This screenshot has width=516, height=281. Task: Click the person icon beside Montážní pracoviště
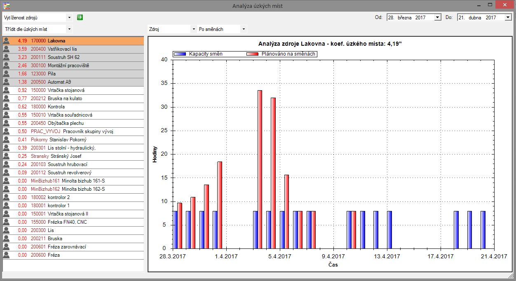(x=6, y=66)
